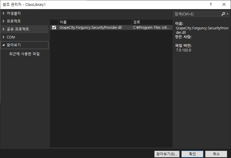The width and height of the screenshot is (231, 158).
Task: Close the 참조 관리자 dialog
Action: tap(224, 5)
